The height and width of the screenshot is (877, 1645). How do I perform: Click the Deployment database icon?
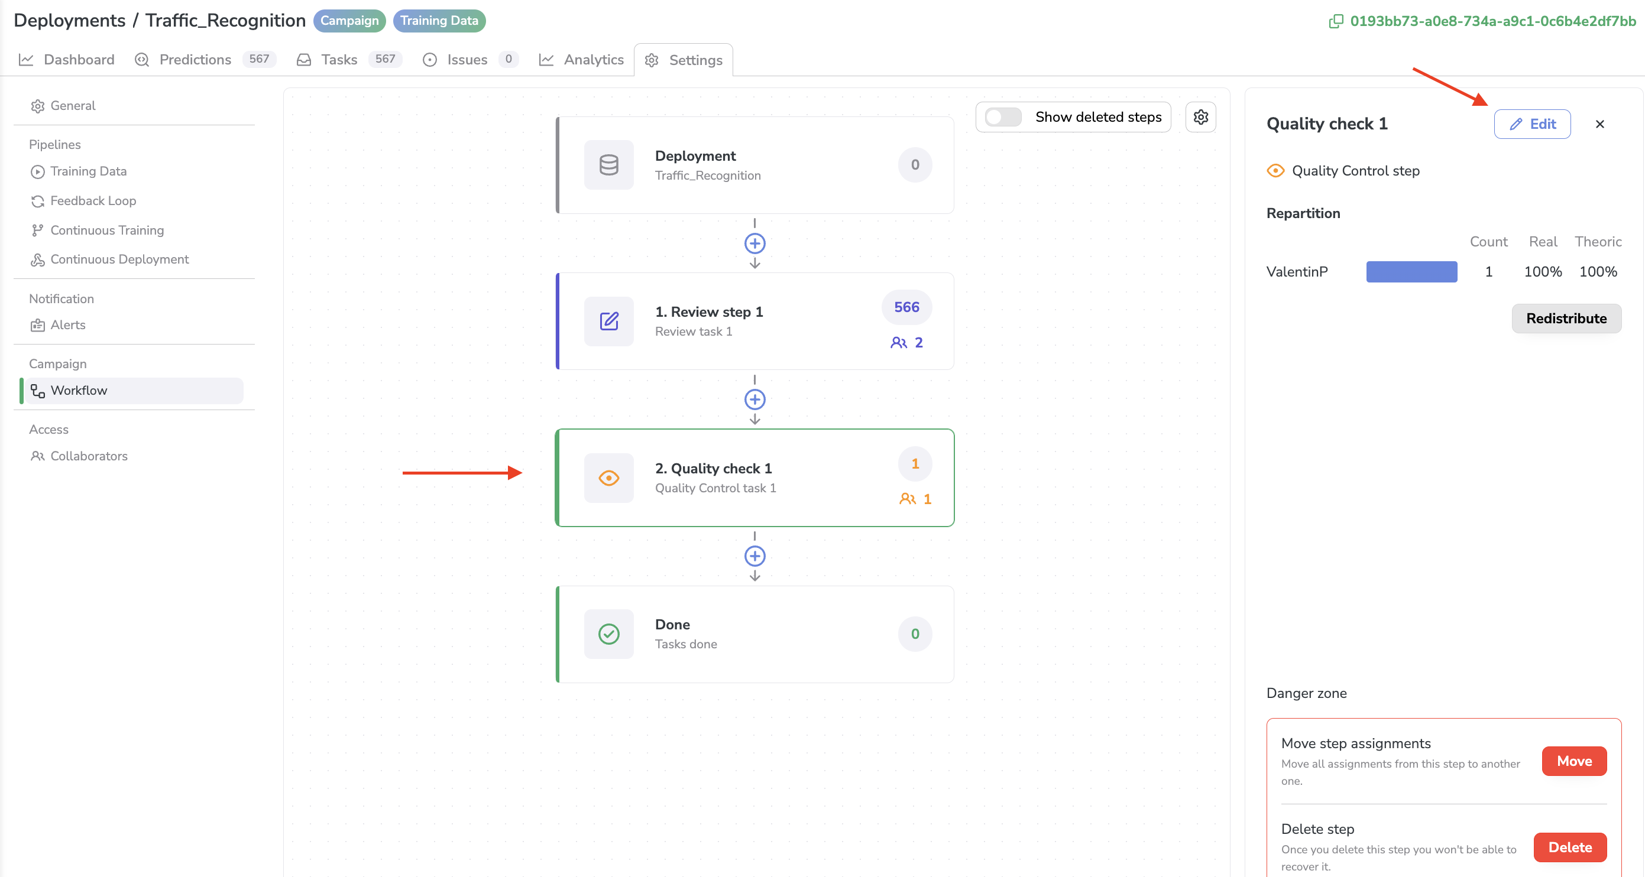click(610, 164)
